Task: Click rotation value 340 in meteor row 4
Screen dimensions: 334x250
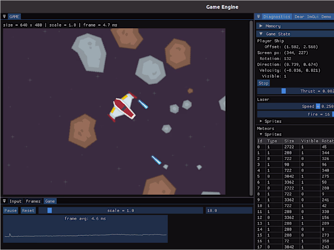Action: coord(325,170)
